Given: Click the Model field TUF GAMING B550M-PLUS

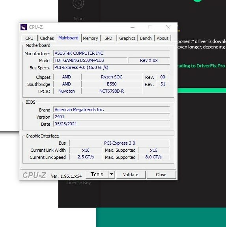Looking at the screenshot, I should click(90, 60).
